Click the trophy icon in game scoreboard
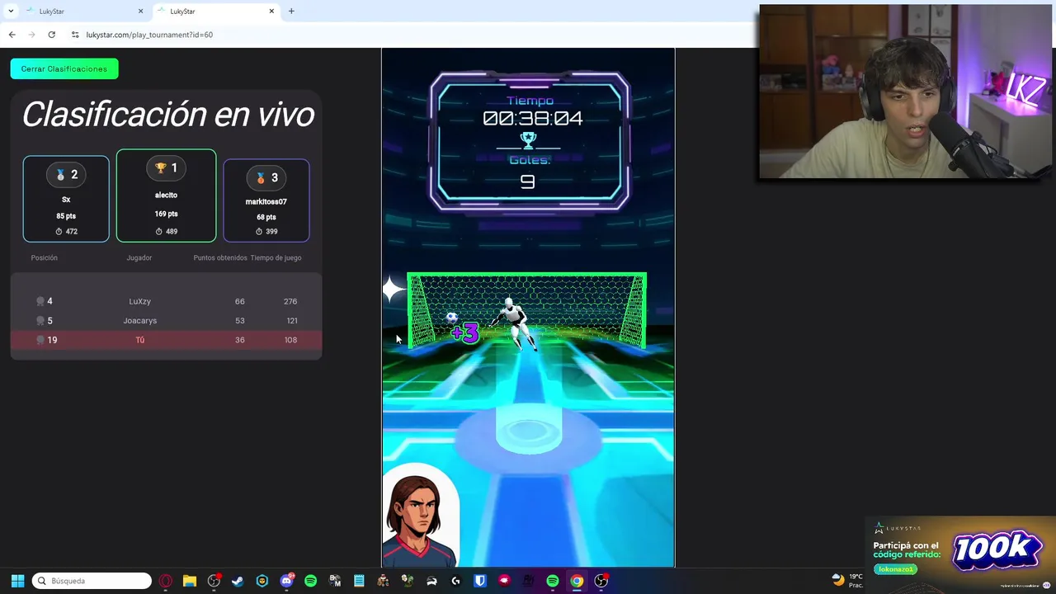This screenshot has width=1056, height=594. click(x=529, y=140)
